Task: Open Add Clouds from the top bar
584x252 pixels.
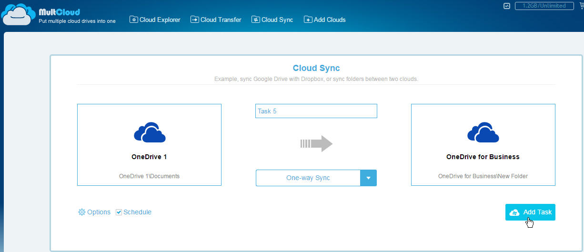Action: click(324, 20)
